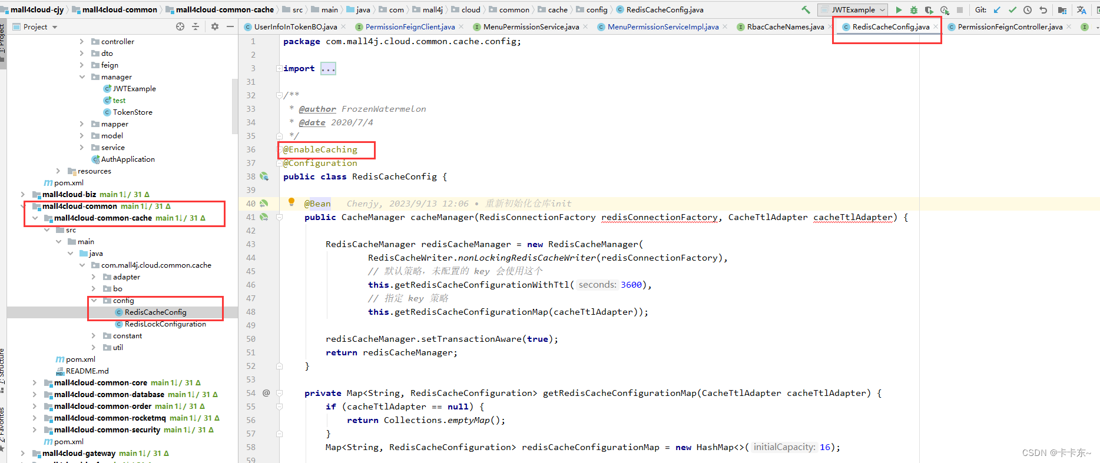Show Git history clock icon

(x=1028, y=9)
